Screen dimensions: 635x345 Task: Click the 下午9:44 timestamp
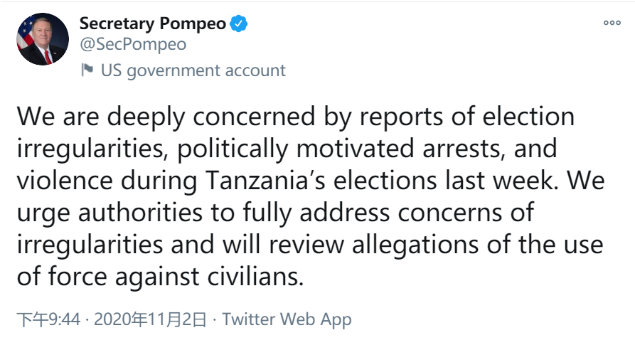point(48,319)
